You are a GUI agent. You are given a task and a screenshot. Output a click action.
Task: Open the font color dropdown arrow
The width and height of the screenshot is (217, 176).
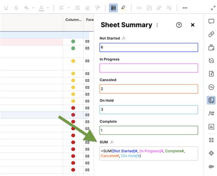tap(48, 8)
